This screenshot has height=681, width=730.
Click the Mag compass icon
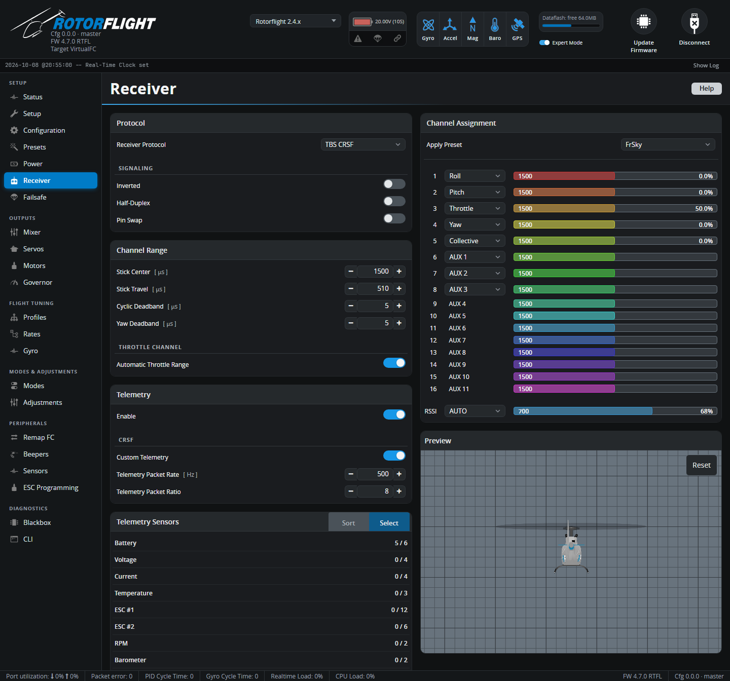[x=472, y=25]
